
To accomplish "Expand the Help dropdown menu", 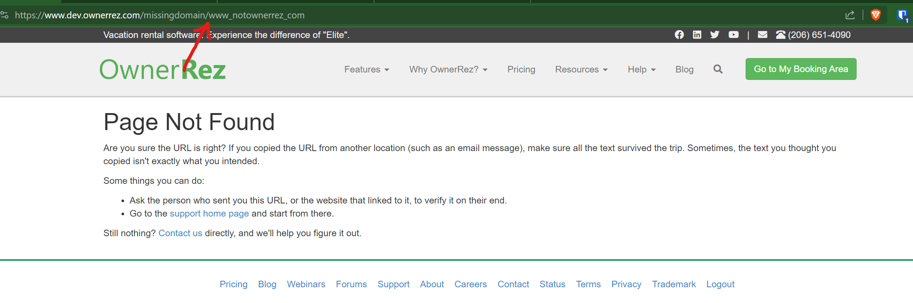I will pyautogui.click(x=641, y=69).
